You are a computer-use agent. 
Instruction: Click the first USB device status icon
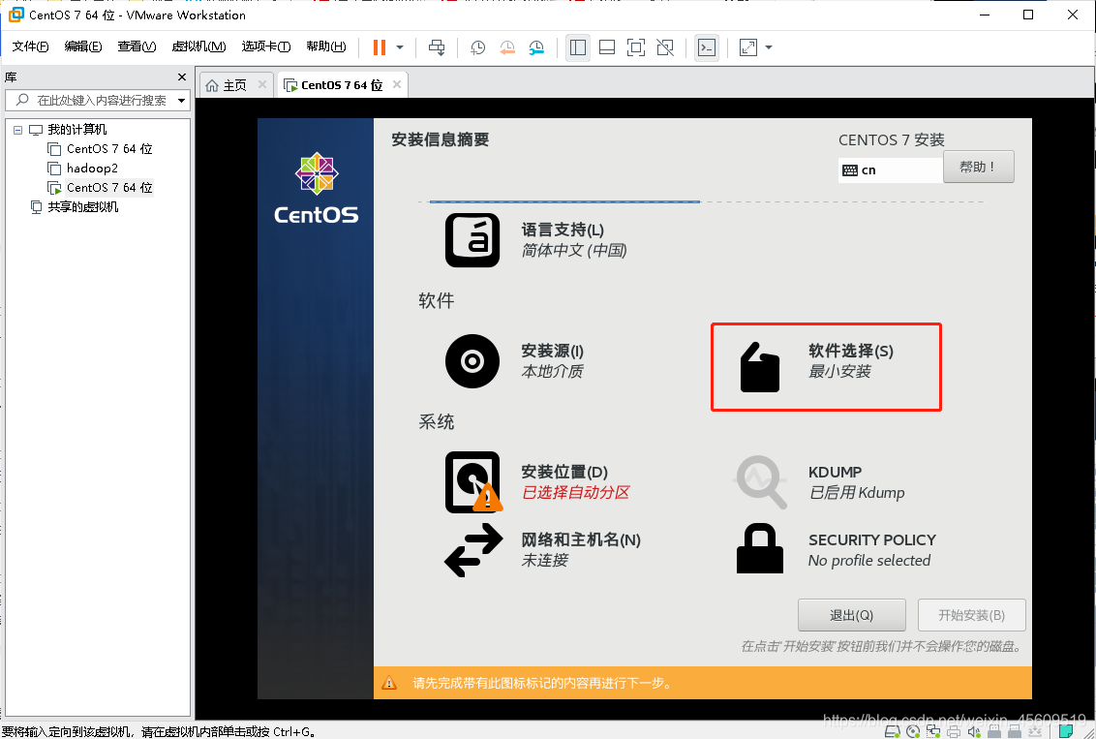(x=994, y=731)
